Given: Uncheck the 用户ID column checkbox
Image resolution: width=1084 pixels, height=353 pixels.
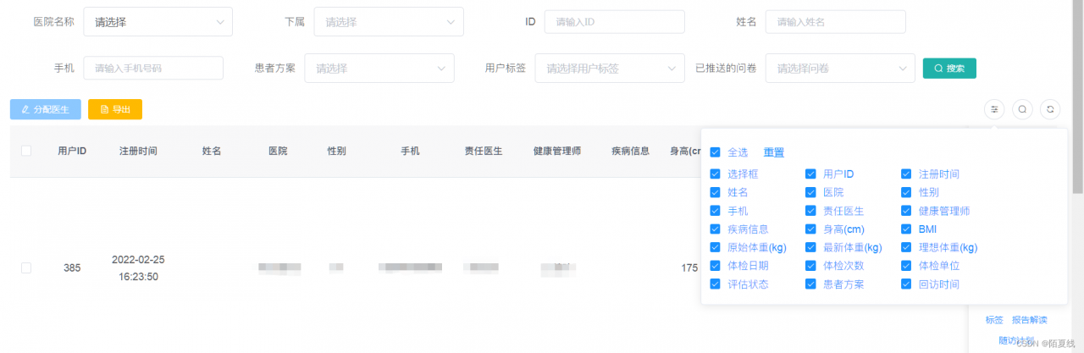Looking at the screenshot, I should tap(811, 174).
